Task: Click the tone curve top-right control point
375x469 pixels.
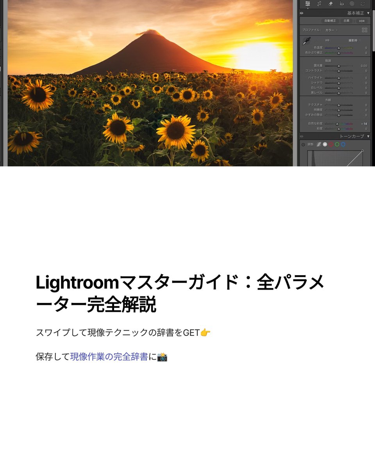Action: (x=362, y=150)
